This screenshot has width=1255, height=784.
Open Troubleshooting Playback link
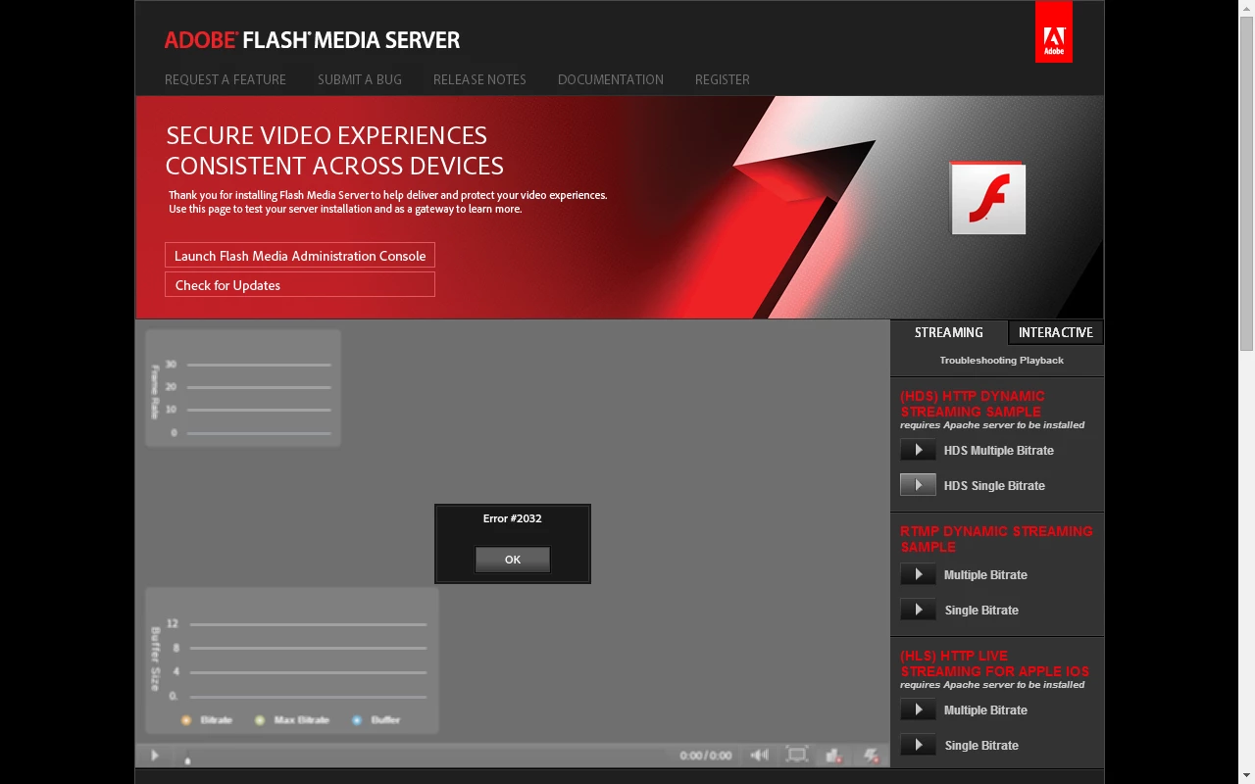(1001, 360)
